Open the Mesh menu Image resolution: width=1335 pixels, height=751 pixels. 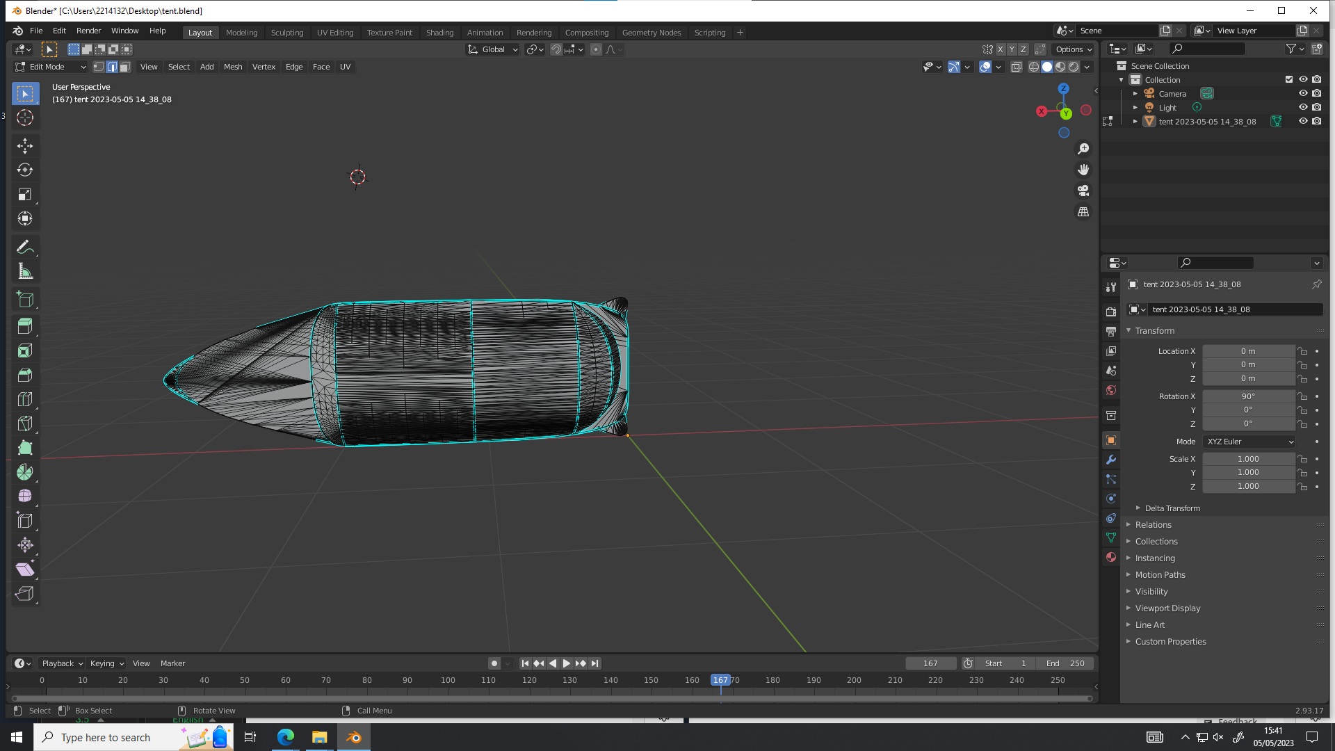(233, 67)
